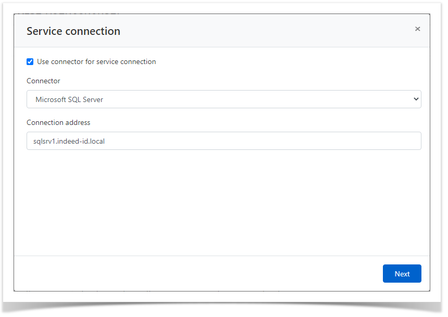Uncheck the Use connector checkbox
The width and height of the screenshot is (448, 317).
click(x=30, y=62)
